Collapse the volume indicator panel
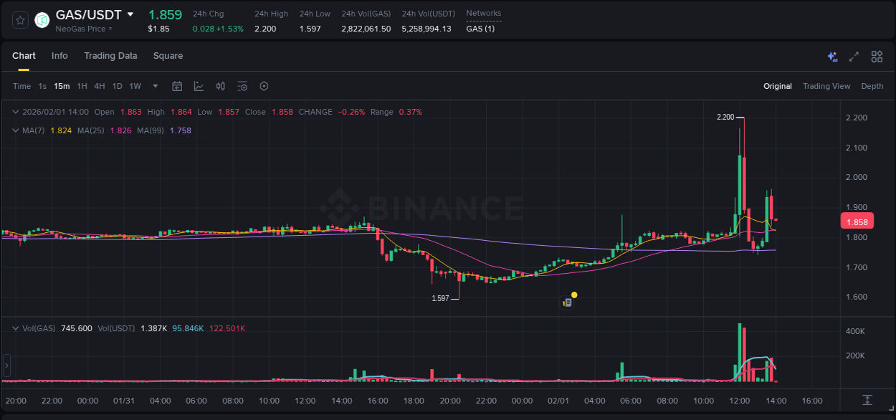This screenshot has height=420, width=896. [x=16, y=328]
